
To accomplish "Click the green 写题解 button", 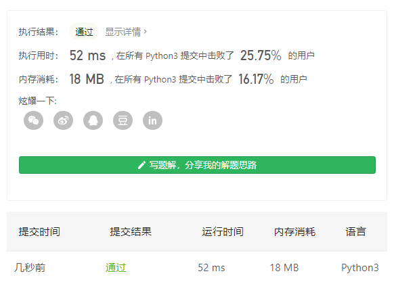I will [197, 165].
